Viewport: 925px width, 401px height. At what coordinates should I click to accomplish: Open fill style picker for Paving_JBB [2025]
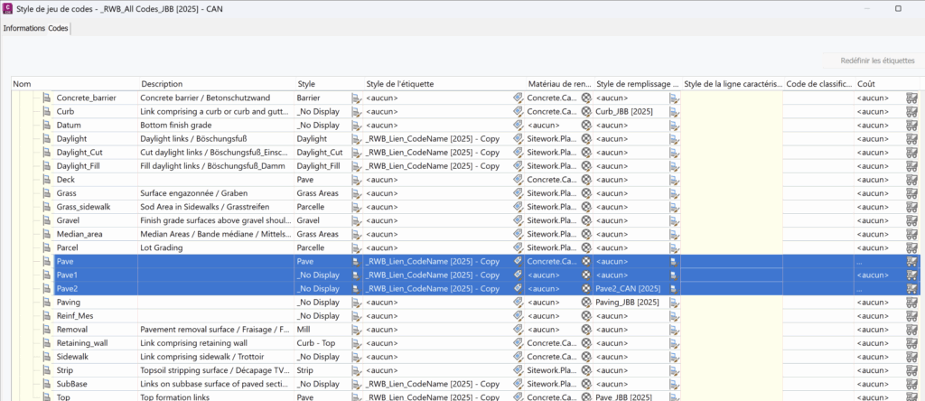pyautogui.click(x=674, y=303)
